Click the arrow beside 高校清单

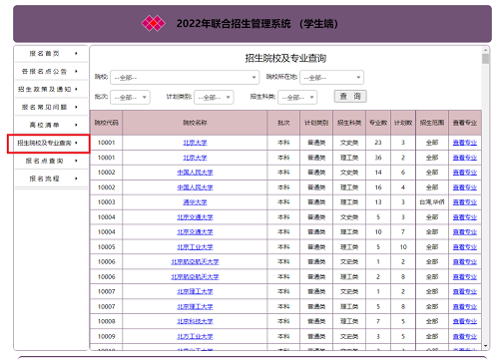tap(76, 125)
